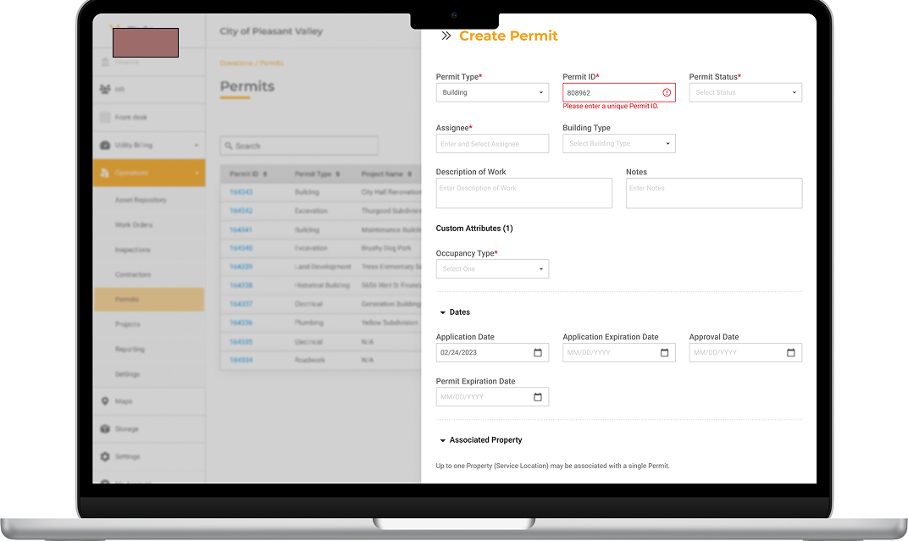Click the Permit ID field containing 808962
Image resolution: width=908 pixels, height=541 pixels.
(618, 92)
